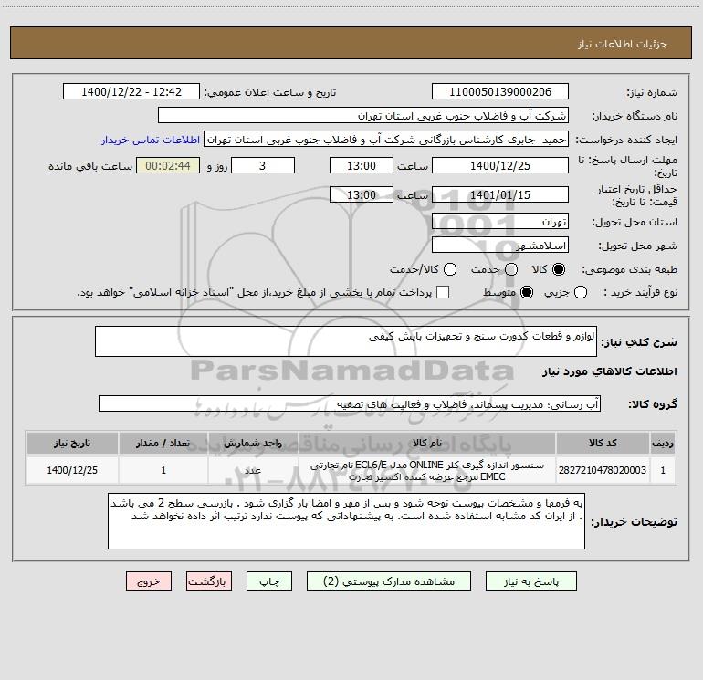Click the remaining days field showing 3
The height and width of the screenshot is (680, 703).
(263, 165)
